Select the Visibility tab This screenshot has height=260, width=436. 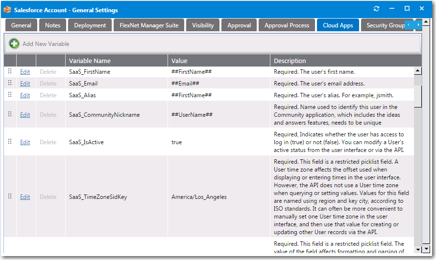pyautogui.click(x=203, y=25)
